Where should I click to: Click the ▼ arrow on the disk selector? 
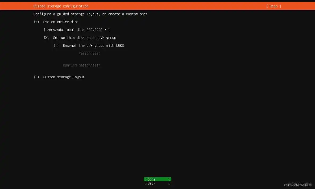pyautogui.click(x=105, y=30)
